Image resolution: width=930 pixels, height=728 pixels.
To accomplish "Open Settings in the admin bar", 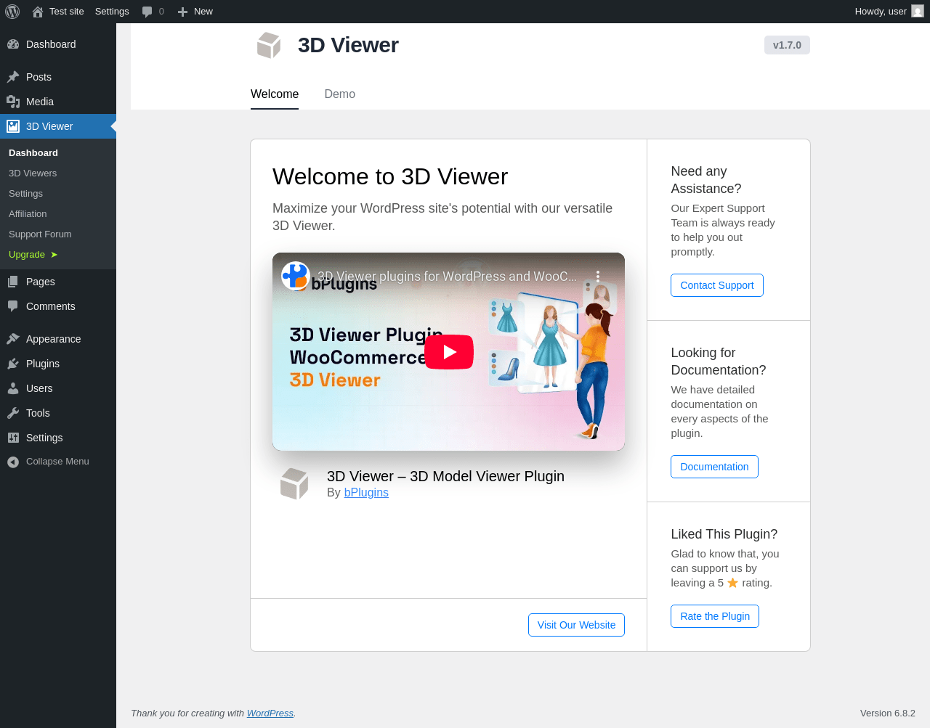I will tap(112, 12).
